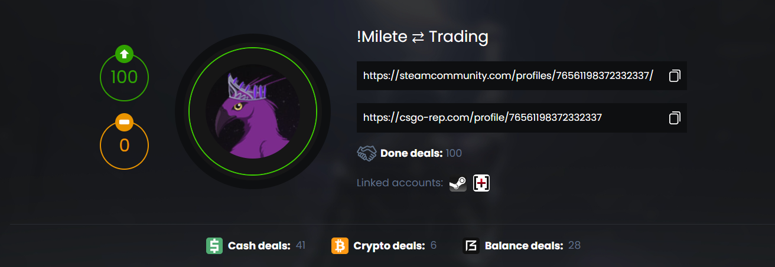Click the green upvote arrow icon

(x=124, y=55)
